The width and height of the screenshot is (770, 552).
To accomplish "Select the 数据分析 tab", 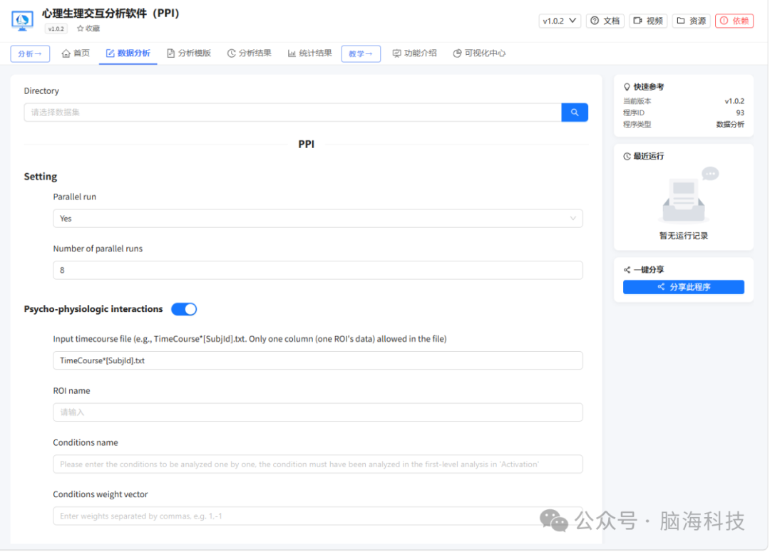I will point(128,53).
